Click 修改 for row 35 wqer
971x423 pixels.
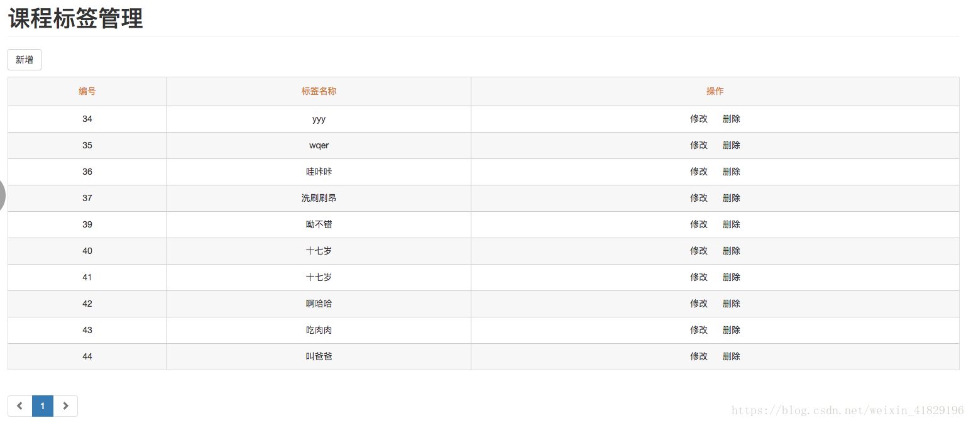pyautogui.click(x=699, y=145)
